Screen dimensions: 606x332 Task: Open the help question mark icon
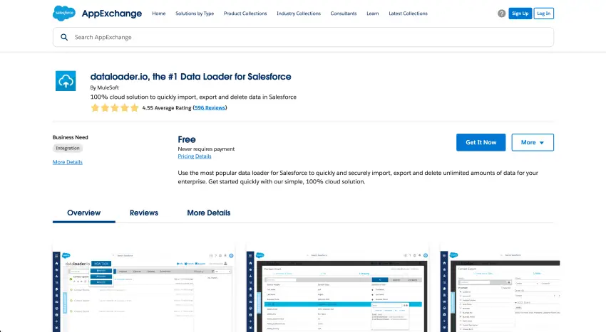click(x=501, y=14)
